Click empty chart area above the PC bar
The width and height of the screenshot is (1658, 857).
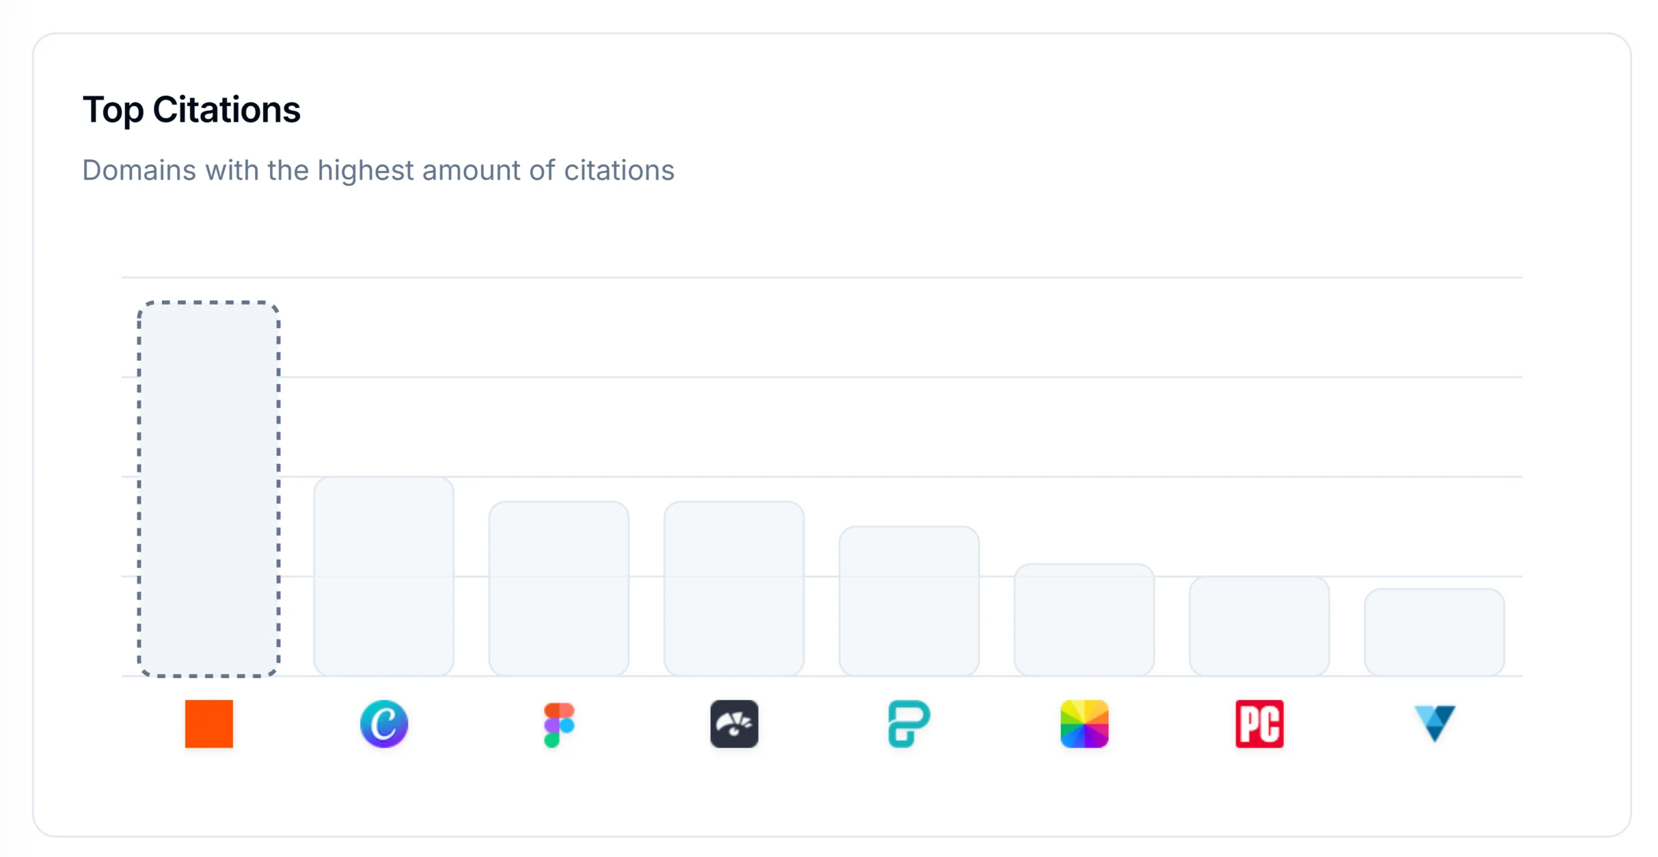tap(1259, 428)
